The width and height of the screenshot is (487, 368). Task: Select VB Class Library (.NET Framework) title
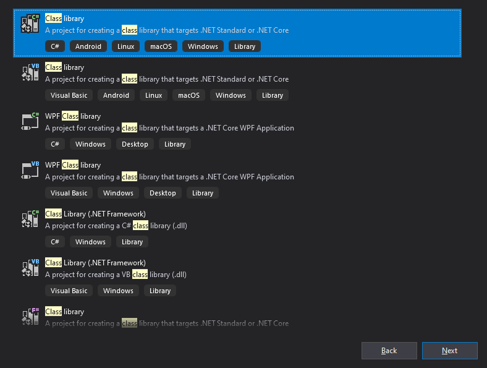pos(95,263)
